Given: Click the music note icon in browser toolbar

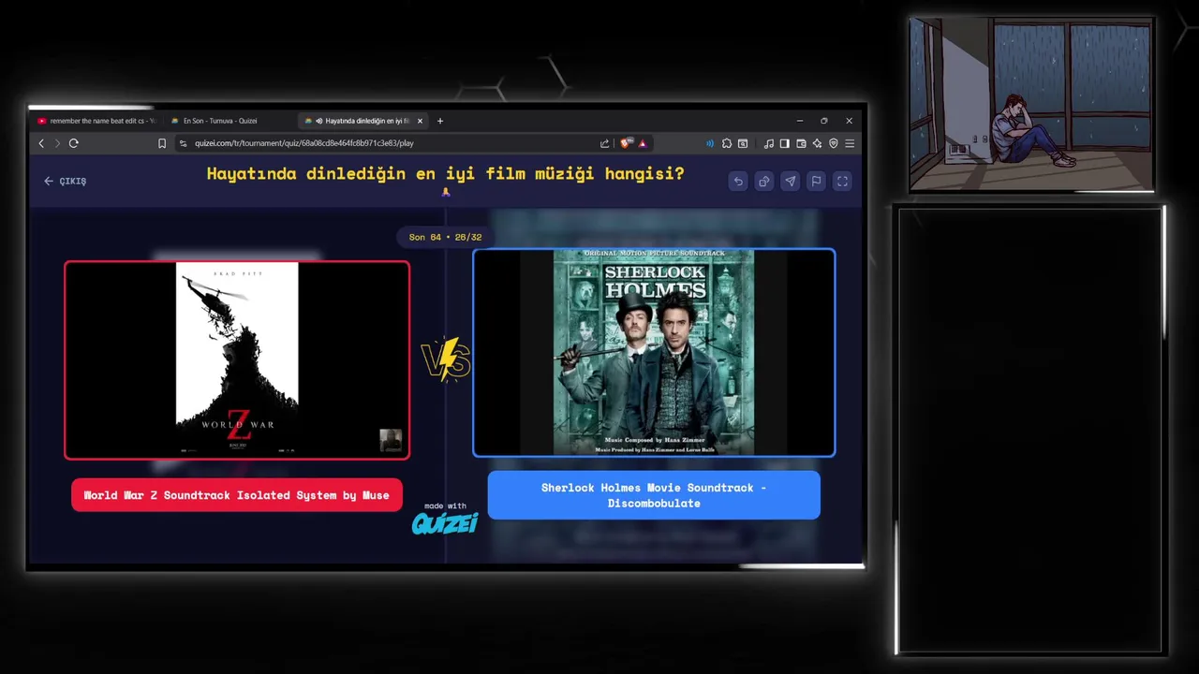Looking at the screenshot, I should pos(769,143).
